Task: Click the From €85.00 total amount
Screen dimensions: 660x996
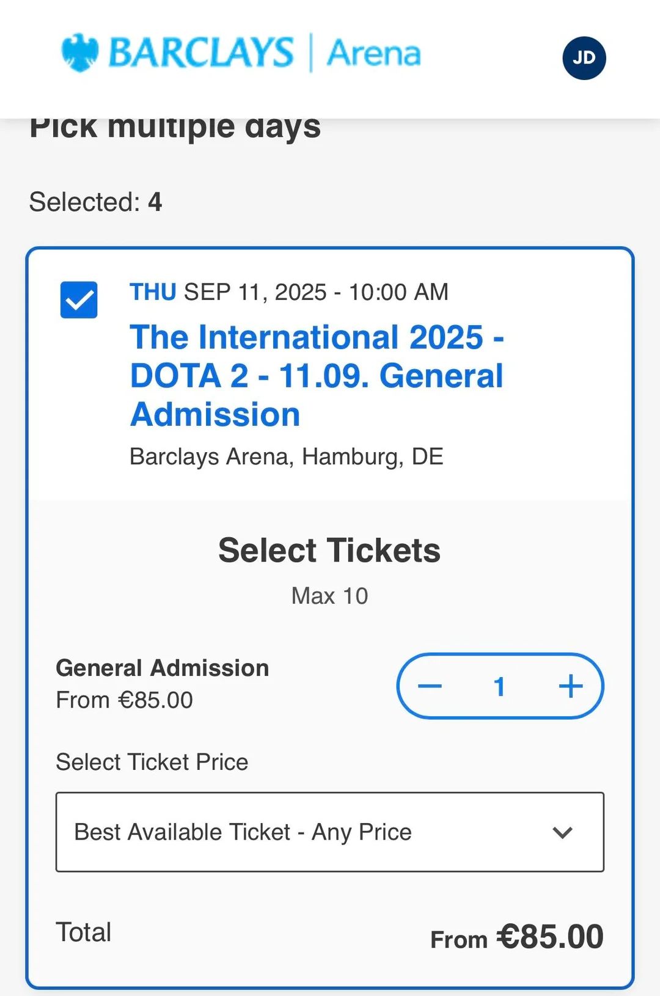Action: [x=517, y=937]
